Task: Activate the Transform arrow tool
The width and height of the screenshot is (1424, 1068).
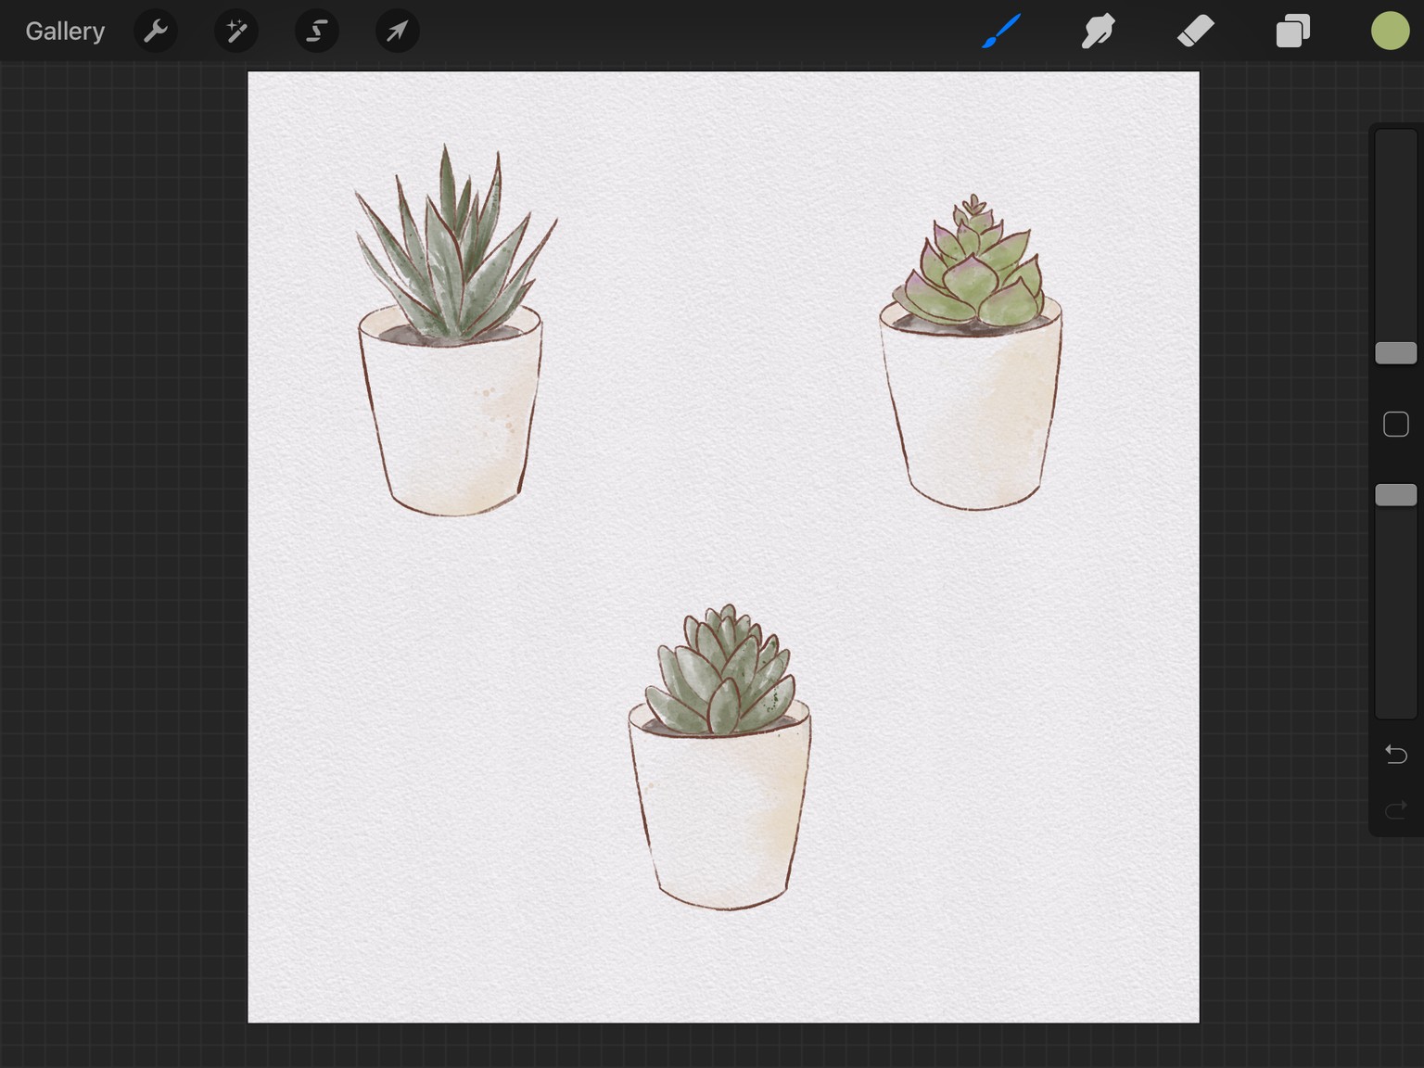Action: [398, 31]
